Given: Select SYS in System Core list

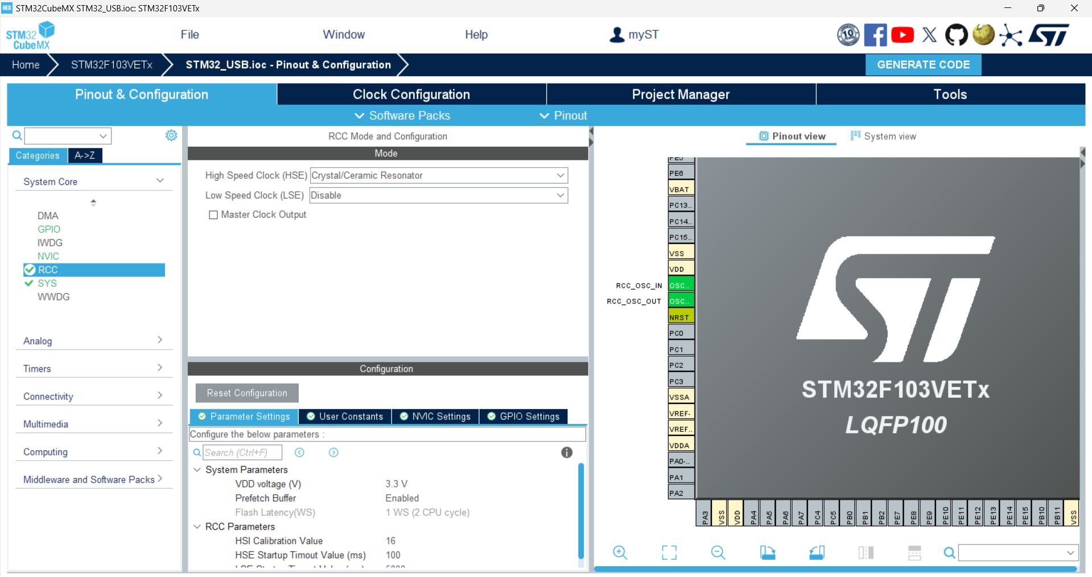Looking at the screenshot, I should [x=47, y=283].
